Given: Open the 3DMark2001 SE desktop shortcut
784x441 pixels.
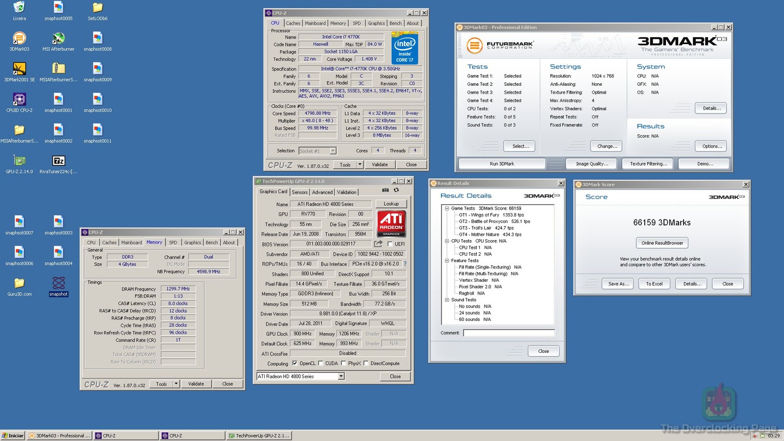Looking at the screenshot, I should (19, 69).
